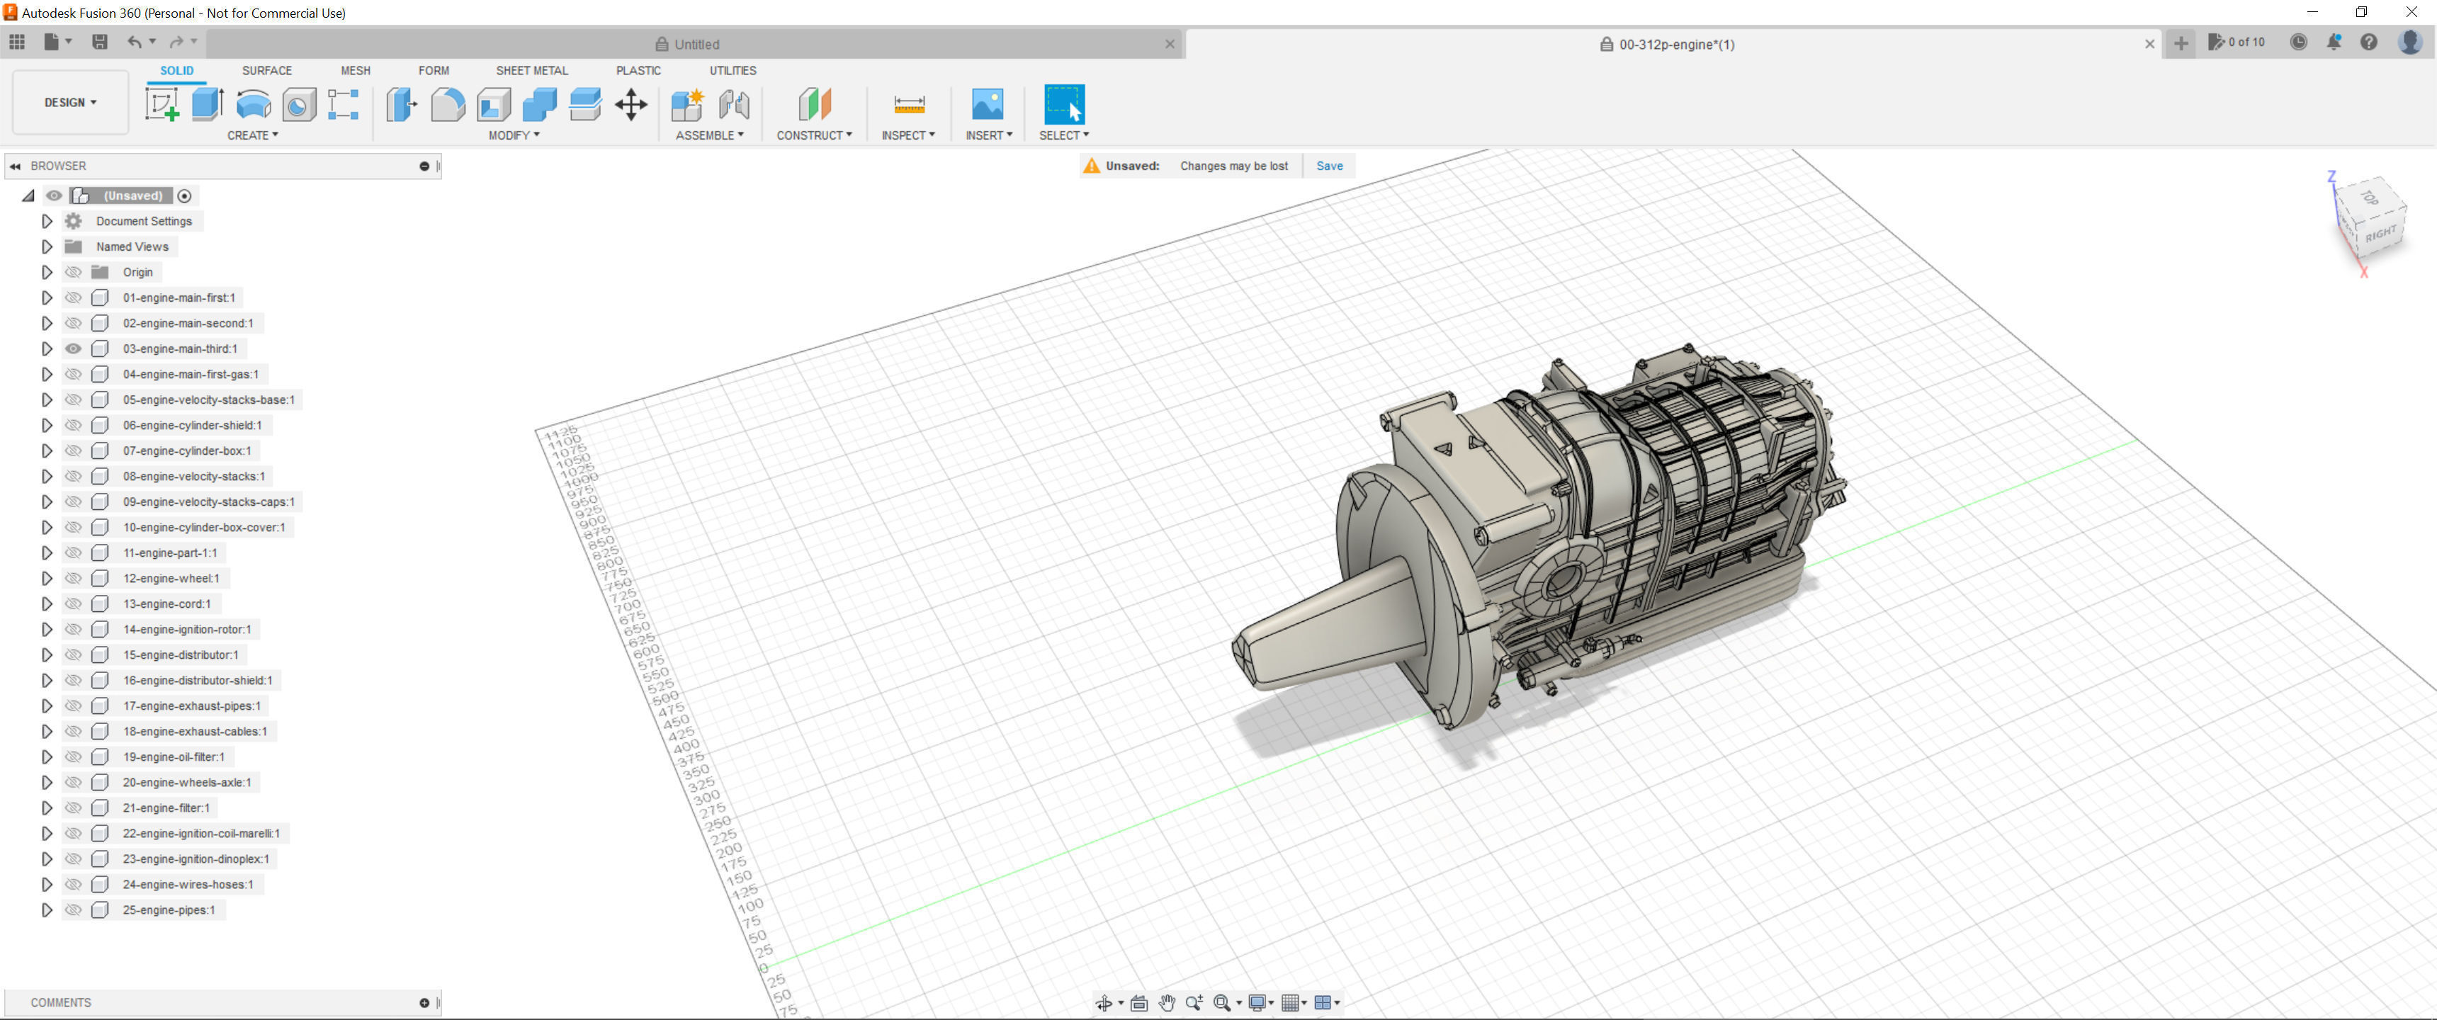This screenshot has width=2437, height=1020.
Task: Click the Save link in unsaved warning
Action: pos(1328,166)
